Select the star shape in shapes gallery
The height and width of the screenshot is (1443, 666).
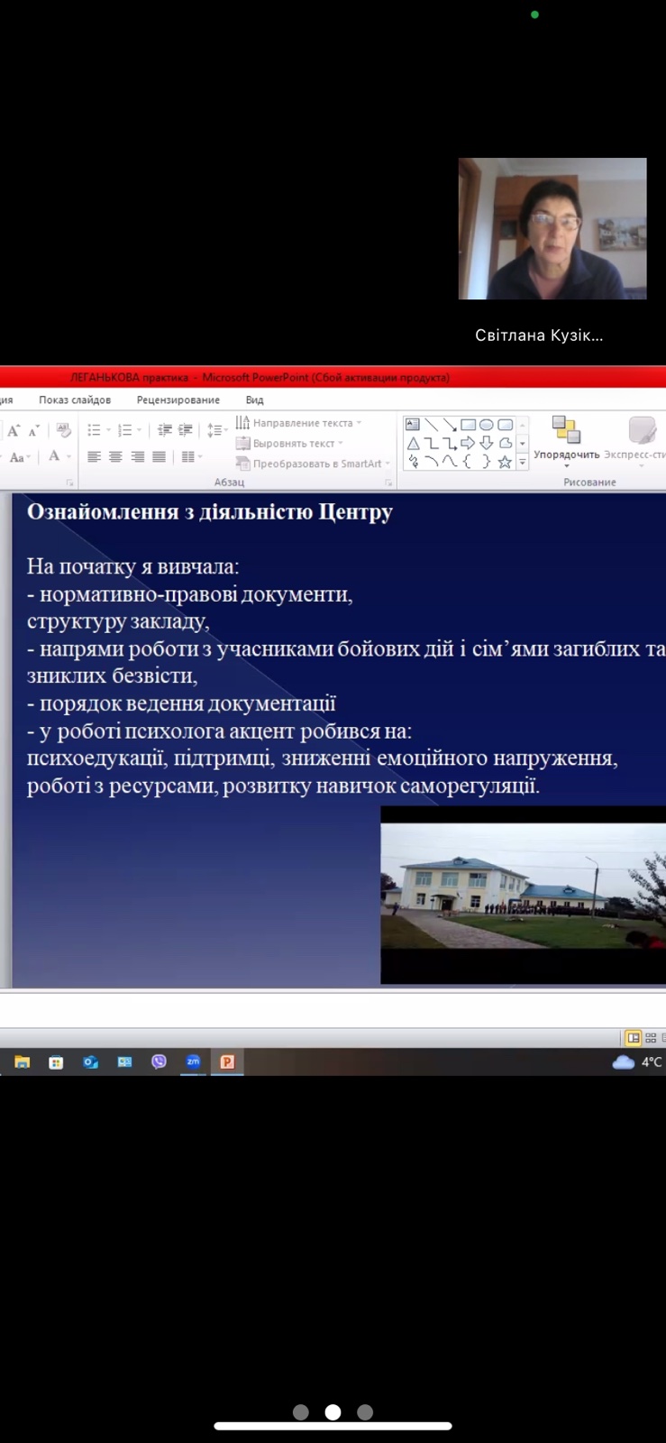505,462
